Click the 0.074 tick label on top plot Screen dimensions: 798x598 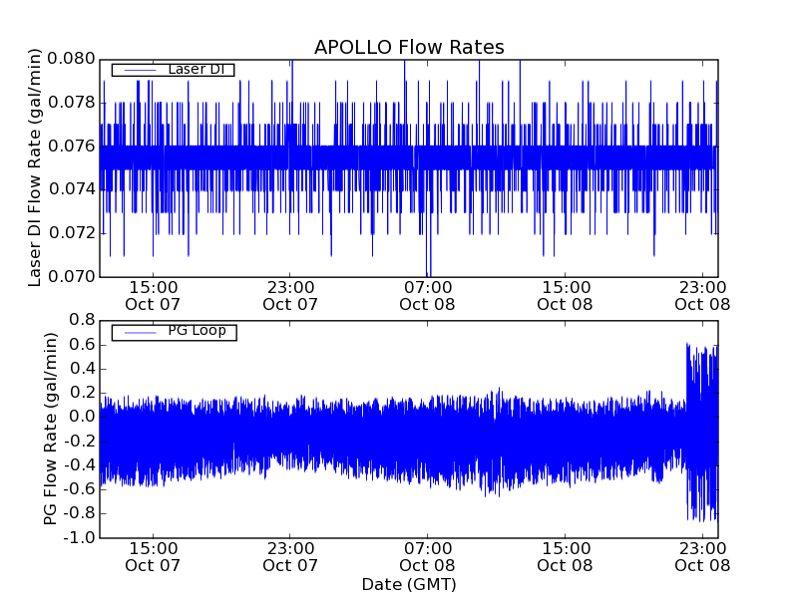(71, 189)
